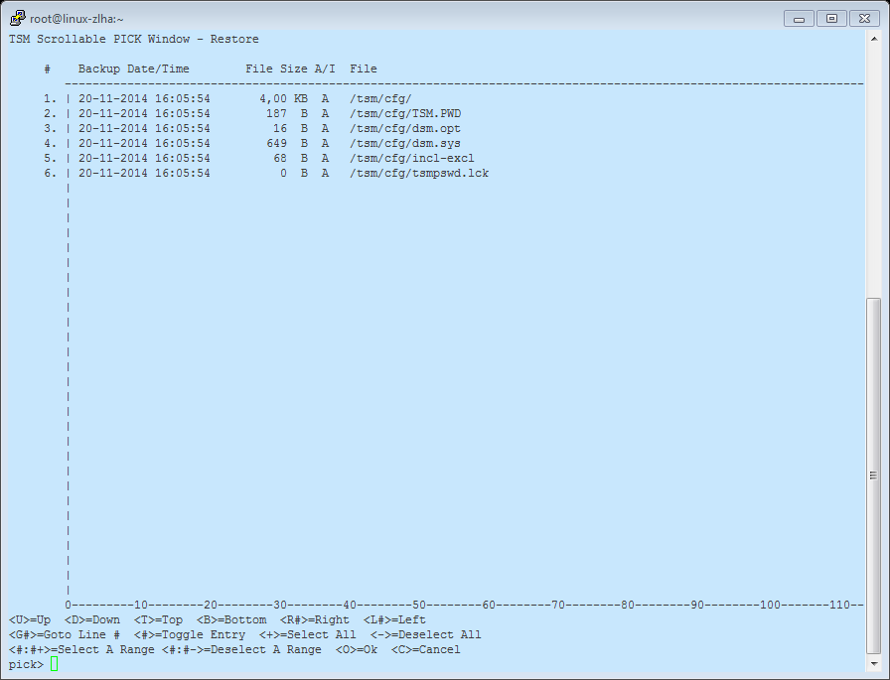Click the scrollbar down arrow
Image resolution: width=890 pixels, height=680 pixels.
873,663
